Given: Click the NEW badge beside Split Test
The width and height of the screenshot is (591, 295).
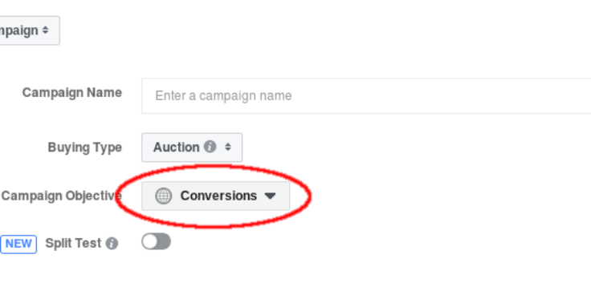Looking at the screenshot, I should coord(18,244).
